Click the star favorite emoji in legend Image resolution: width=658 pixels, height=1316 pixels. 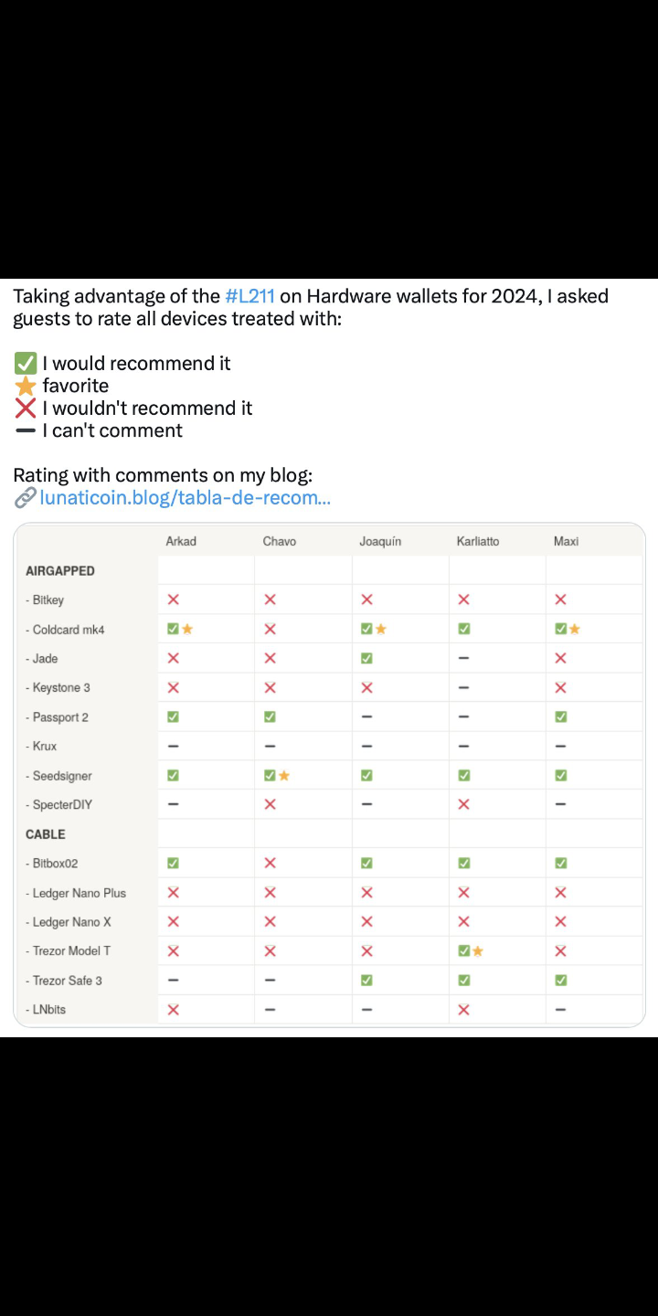pos(26,386)
